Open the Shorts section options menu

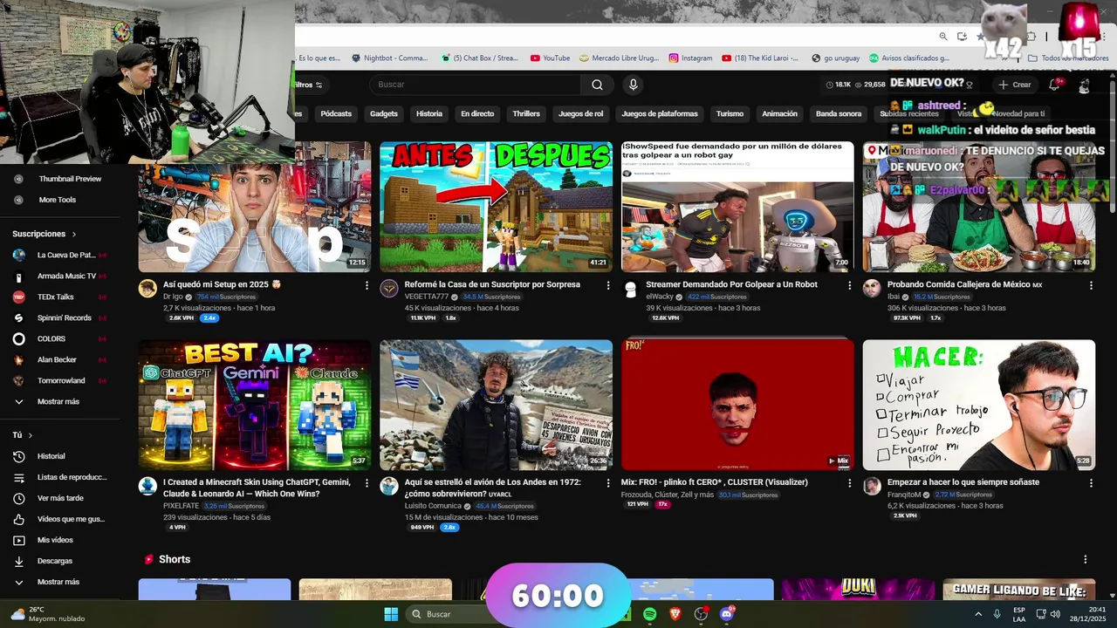click(1086, 559)
